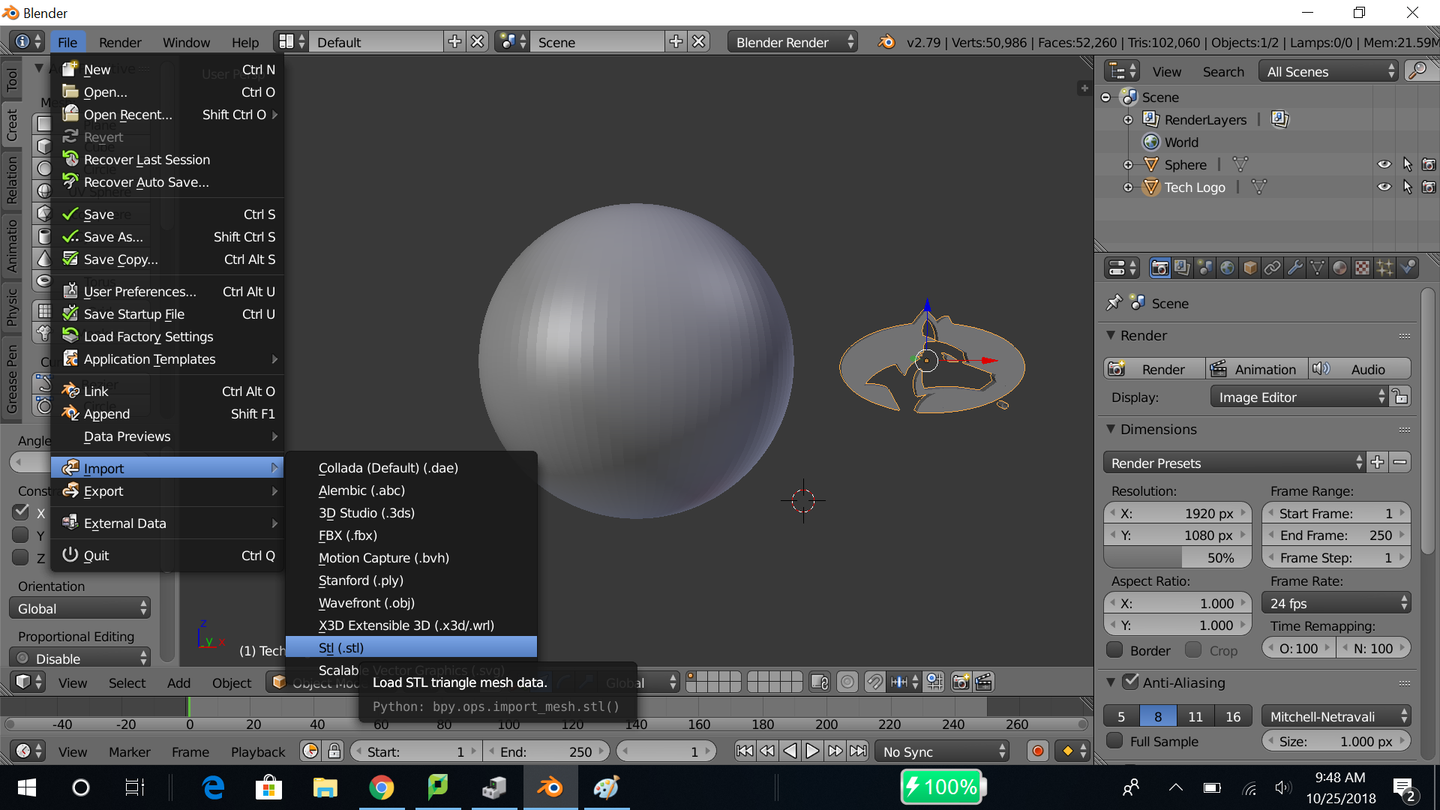Open the World properties tab icon
Screen dimensions: 1440x810
pos(1227,268)
